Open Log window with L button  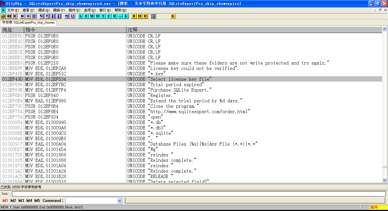click(x=81, y=16)
